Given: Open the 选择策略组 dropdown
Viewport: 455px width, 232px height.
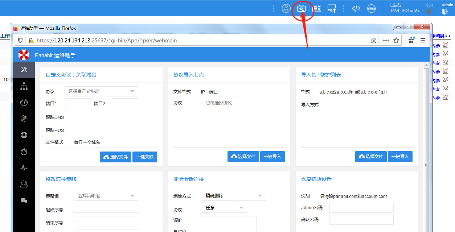Looking at the screenshot, I should pos(106,196).
